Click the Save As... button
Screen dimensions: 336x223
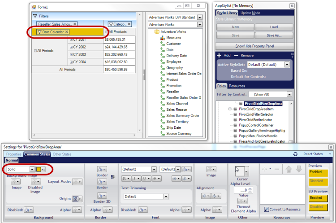(x=274, y=35)
